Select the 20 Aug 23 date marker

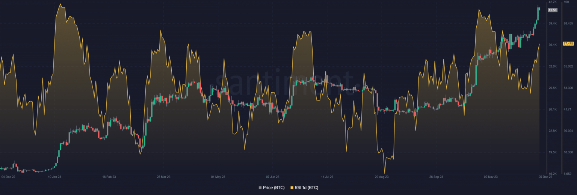click(382, 176)
